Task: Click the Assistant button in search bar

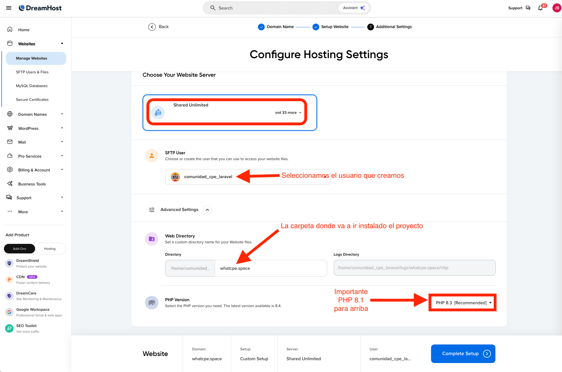Action: tap(353, 8)
